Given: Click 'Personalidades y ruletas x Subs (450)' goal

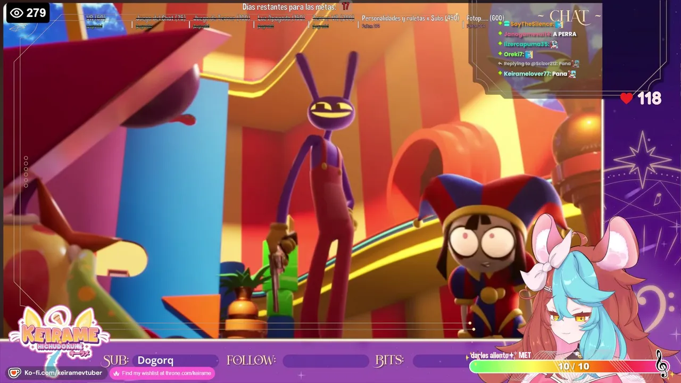Looking at the screenshot, I should coord(410,18).
